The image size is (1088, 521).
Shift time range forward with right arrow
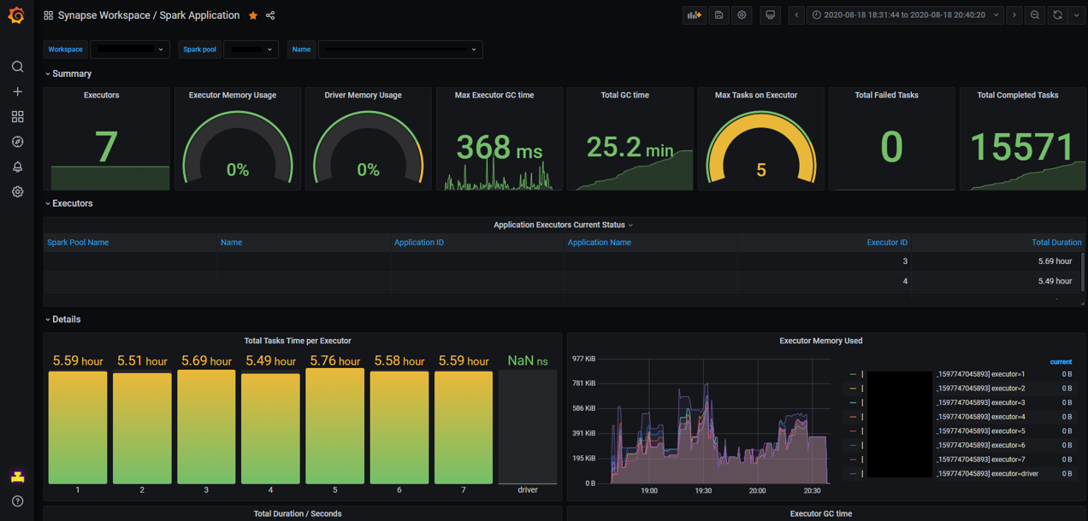[x=1014, y=15]
